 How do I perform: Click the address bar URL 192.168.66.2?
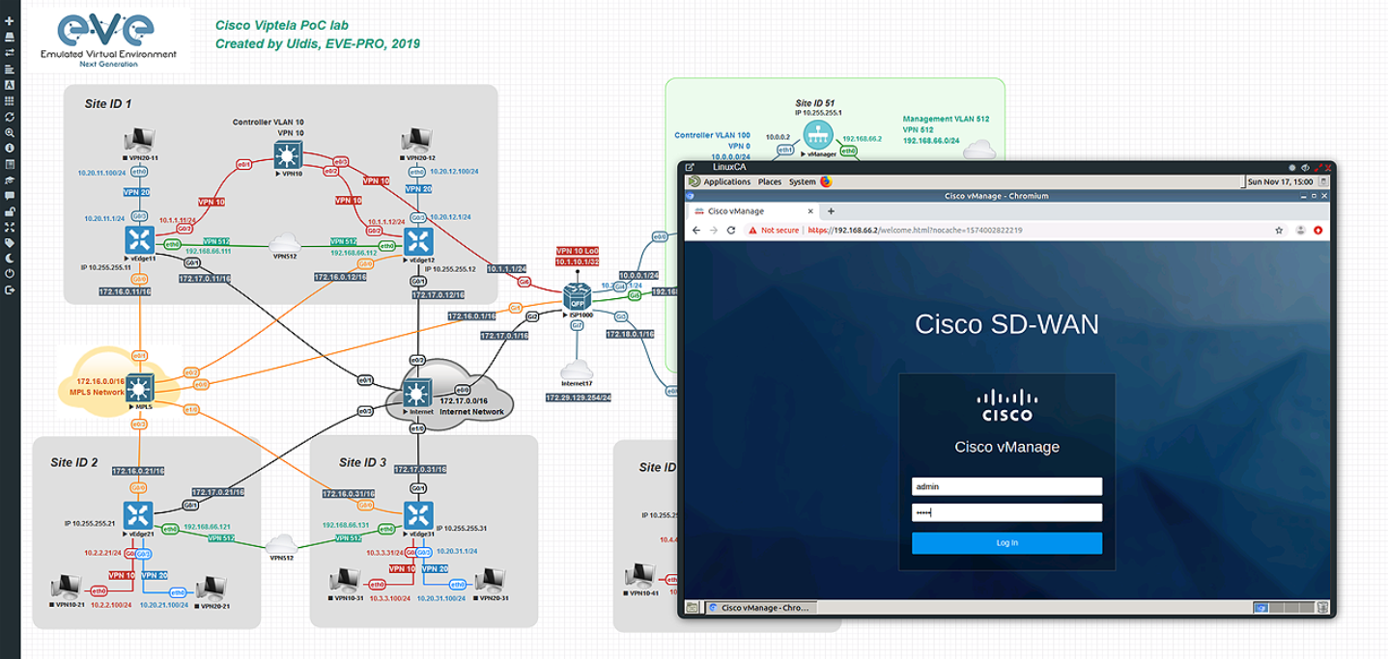[x=914, y=231]
